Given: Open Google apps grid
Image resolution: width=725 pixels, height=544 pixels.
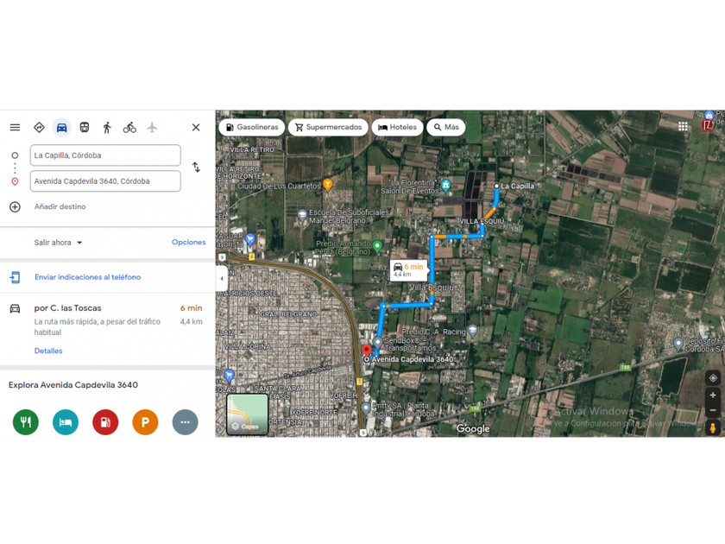Looking at the screenshot, I should coord(683,126).
